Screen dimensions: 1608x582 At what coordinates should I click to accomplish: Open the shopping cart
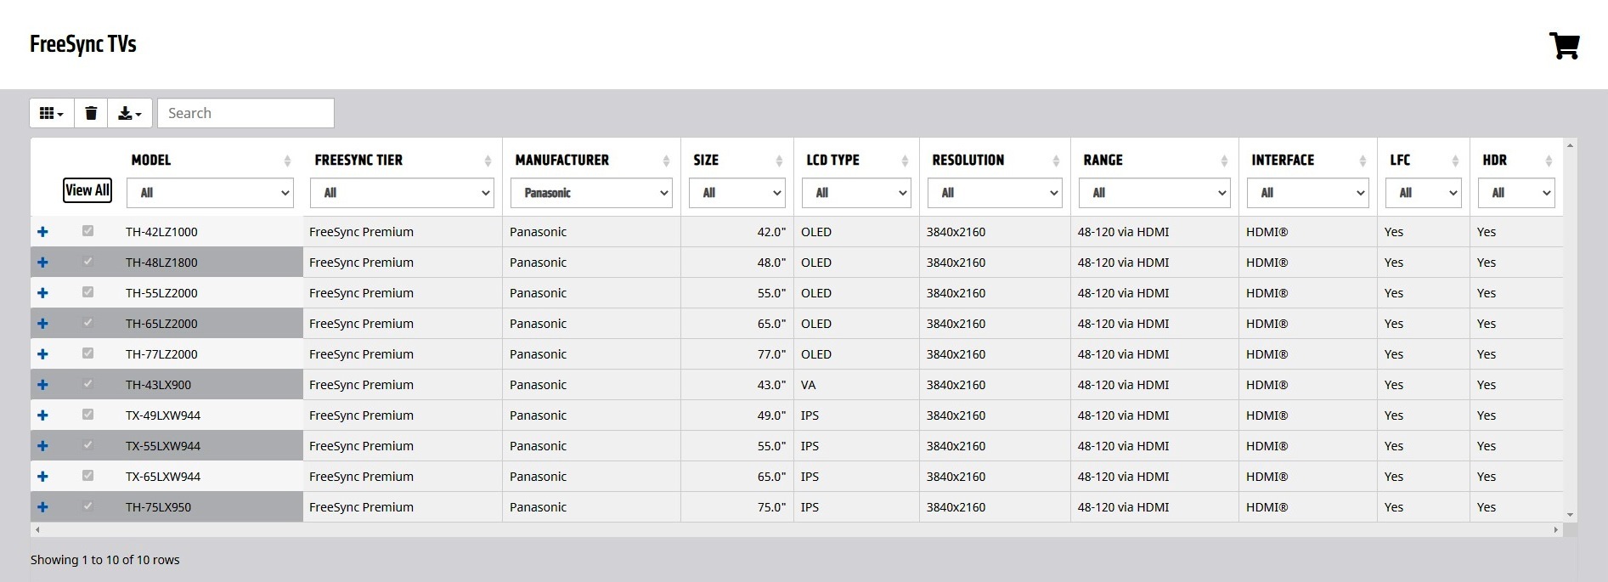[x=1564, y=46]
